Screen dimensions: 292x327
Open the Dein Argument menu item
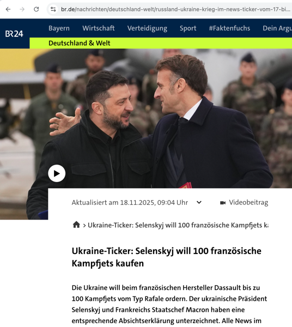[277, 28]
